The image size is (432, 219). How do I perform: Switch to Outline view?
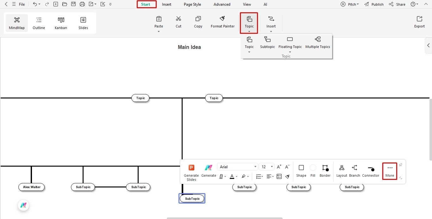(39, 22)
